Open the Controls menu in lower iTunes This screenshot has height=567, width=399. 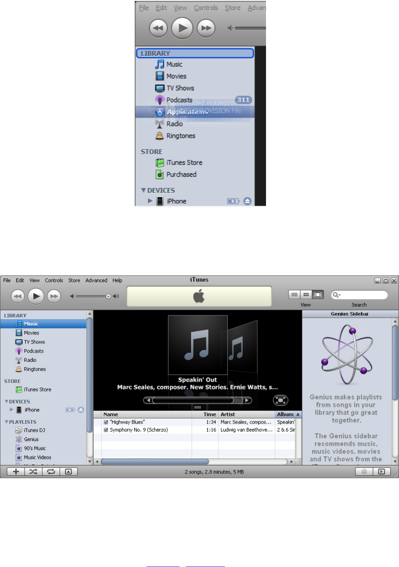pos(54,280)
